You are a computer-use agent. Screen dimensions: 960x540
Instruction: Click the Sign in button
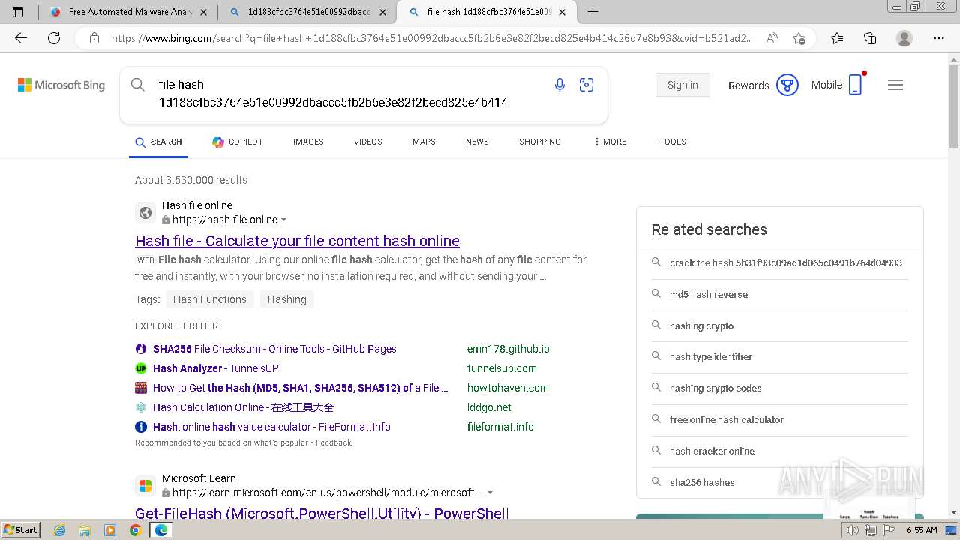click(682, 85)
